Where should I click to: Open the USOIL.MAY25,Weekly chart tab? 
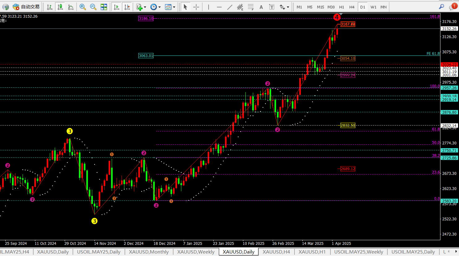point(359,252)
